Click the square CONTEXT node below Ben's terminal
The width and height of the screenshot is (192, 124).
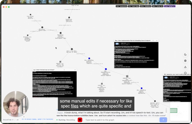point(127,76)
